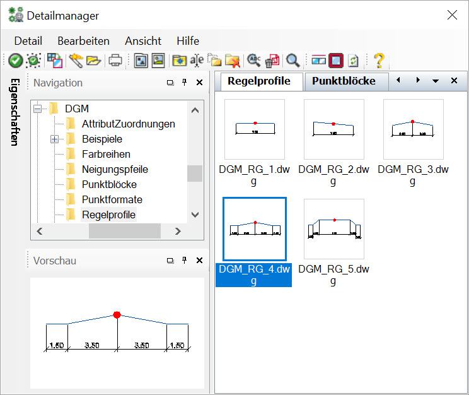Click the green checkmark toolbar icon
Viewport: 469px width, 395px height.
click(15, 61)
